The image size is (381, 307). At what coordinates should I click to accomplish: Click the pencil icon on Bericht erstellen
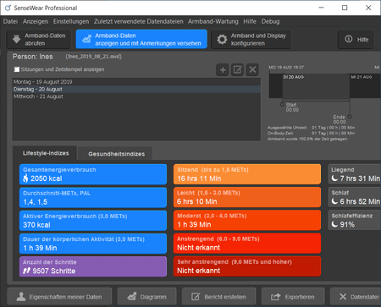[x=196, y=297]
